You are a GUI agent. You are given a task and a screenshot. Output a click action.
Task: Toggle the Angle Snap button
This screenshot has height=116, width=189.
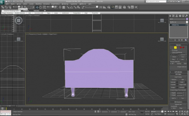[71, 7]
